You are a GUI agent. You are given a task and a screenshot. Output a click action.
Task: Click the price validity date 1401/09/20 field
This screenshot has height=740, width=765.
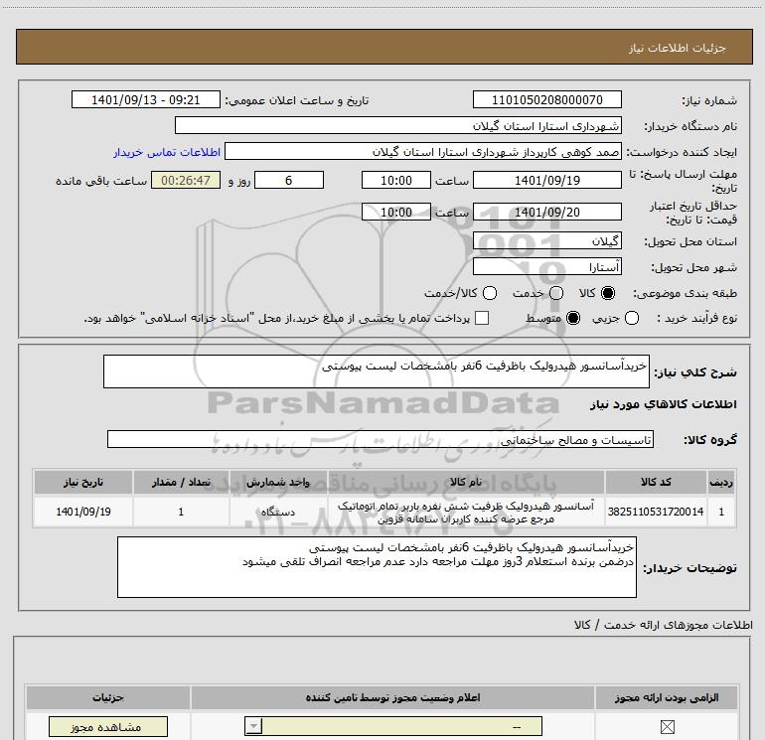click(546, 213)
